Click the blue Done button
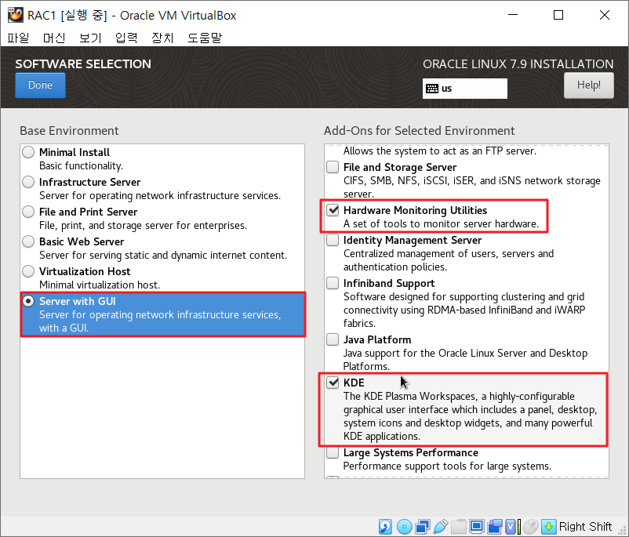629x537 pixels. click(x=40, y=85)
